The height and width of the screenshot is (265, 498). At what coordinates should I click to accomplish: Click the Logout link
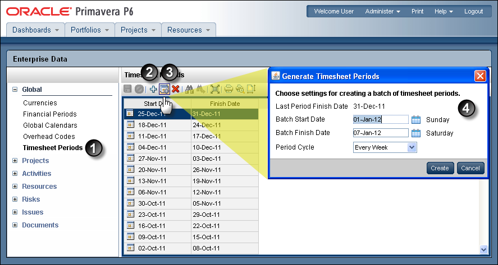473,11
